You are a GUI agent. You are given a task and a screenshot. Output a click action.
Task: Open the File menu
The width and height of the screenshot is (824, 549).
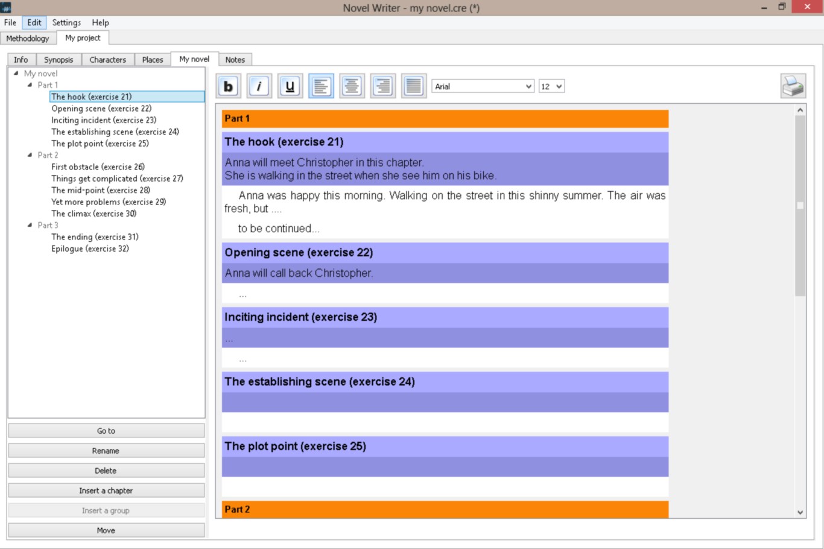point(10,22)
